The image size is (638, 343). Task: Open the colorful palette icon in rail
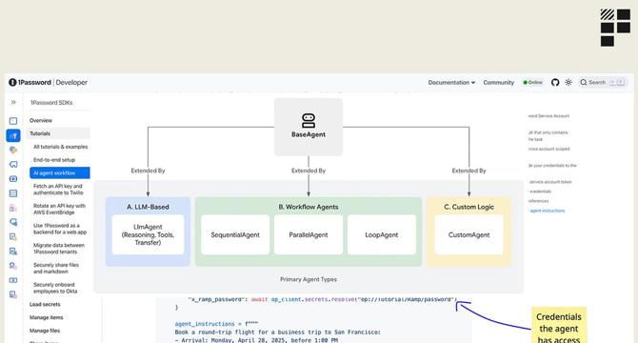point(13,151)
